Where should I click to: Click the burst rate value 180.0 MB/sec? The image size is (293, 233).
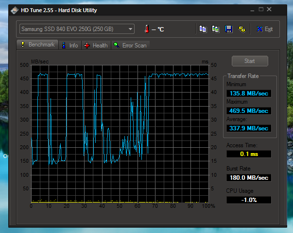pos(249,178)
